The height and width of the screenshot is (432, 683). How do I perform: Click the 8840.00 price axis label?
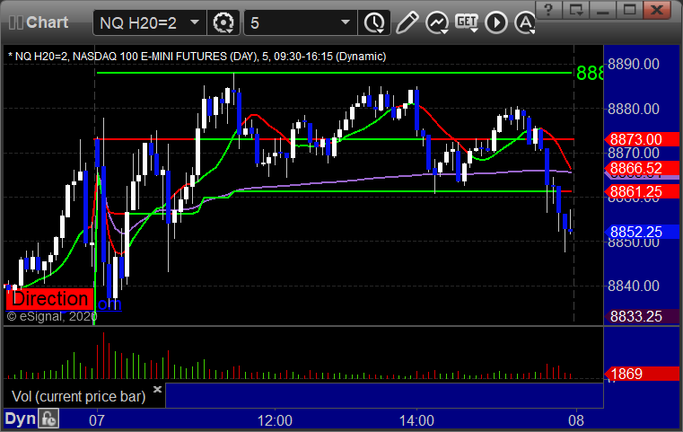634,286
